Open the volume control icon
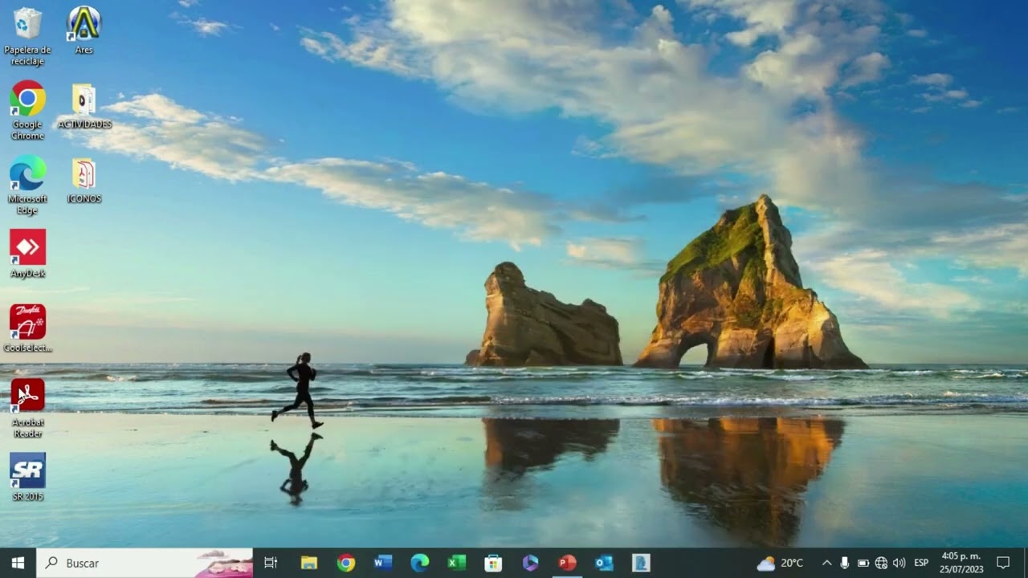The height and width of the screenshot is (578, 1028). 899,563
